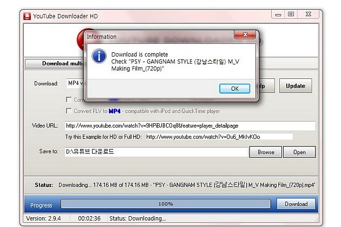Click the blue information icon in dialog
Viewport: 341px width, 227px height.
pyautogui.click(x=99, y=56)
